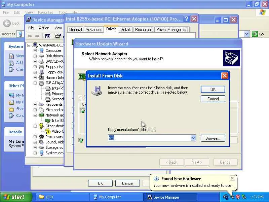Switch to the Advanced tab

coord(94,30)
